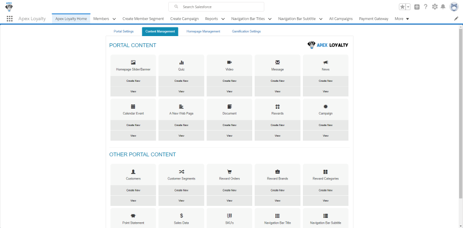Expand the Navigation Bar Subtitle tab chevron

pos(321,19)
